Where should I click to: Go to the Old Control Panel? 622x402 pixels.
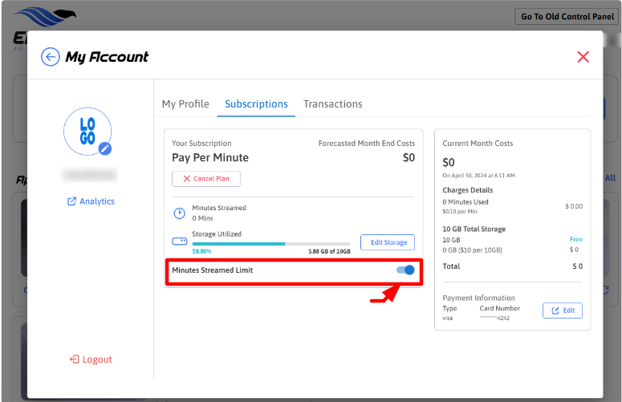(x=567, y=16)
